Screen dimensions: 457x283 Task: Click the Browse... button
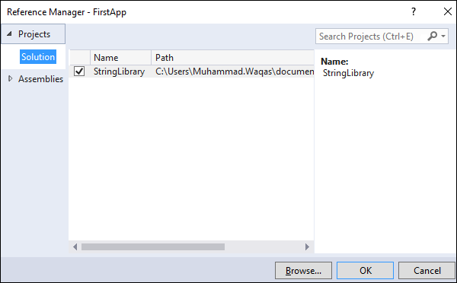coord(303,271)
